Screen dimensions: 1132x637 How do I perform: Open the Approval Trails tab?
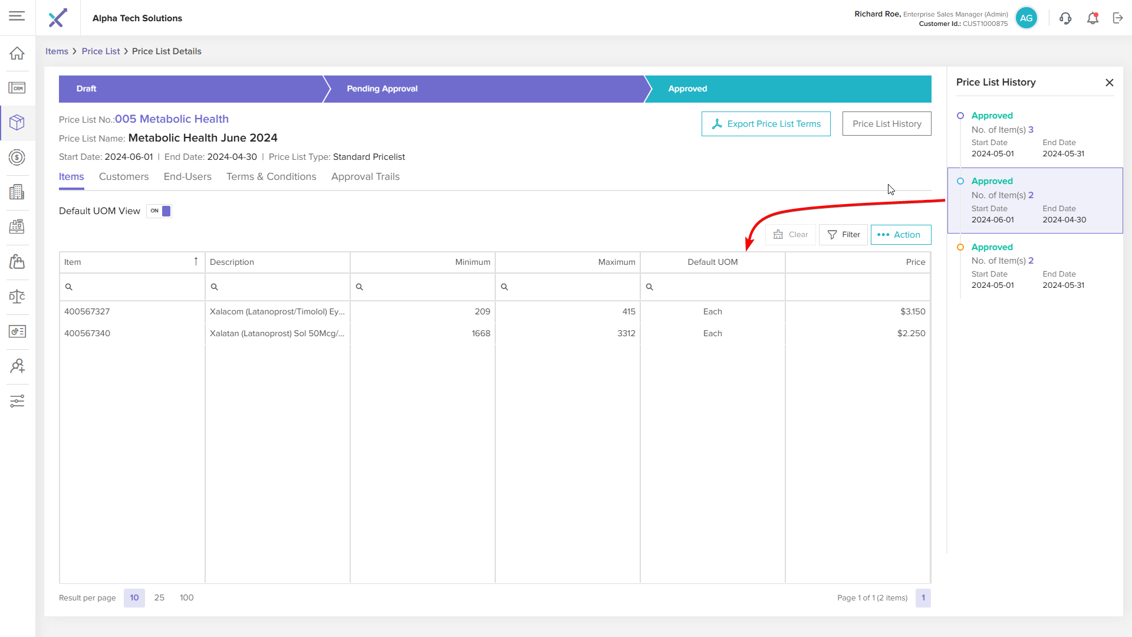click(365, 176)
